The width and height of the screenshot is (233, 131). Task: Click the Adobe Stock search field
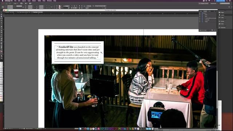pyautogui.click(x=225, y=3)
